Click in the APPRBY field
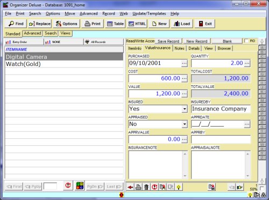The height and width of the screenshot is (200, 269). coord(221,139)
